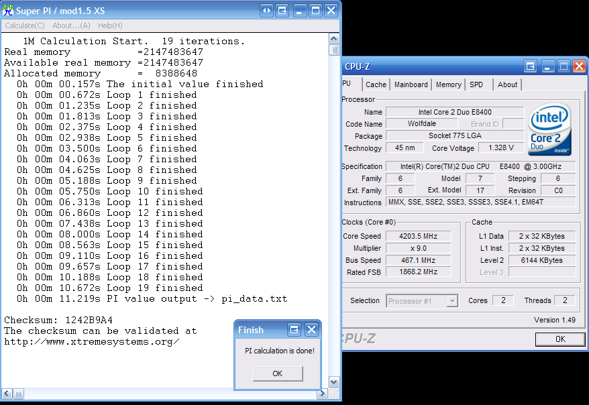
Task: Click the left arrow on the Super PI horizontal scrollbar
Action: tap(7, 394)
